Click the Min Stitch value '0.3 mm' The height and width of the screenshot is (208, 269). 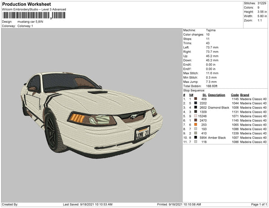tap(211, 78)
